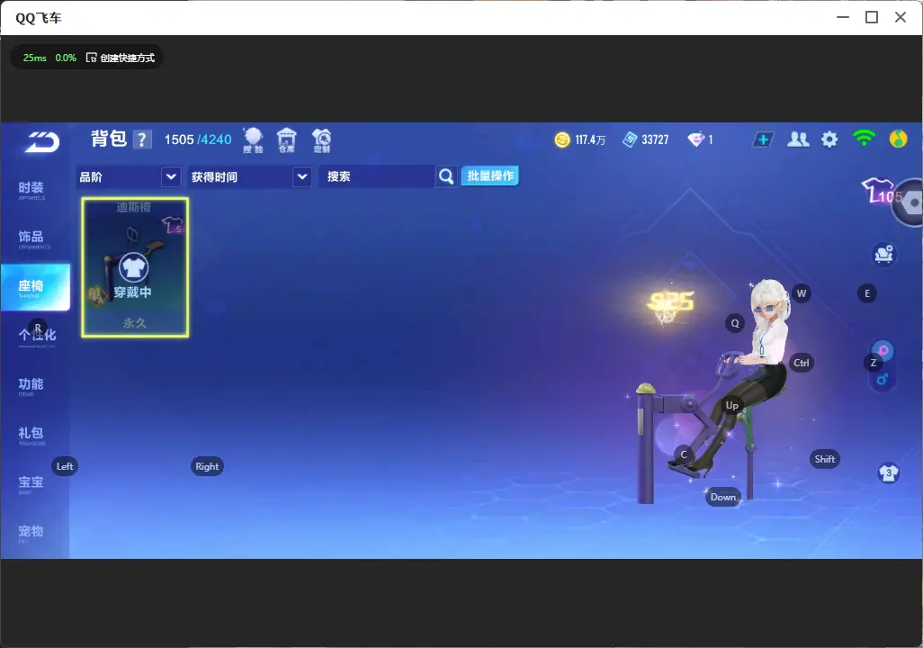Click the W key overlay button
The image size is (923, 648).
pyautogui.click(x=802, y=293)
